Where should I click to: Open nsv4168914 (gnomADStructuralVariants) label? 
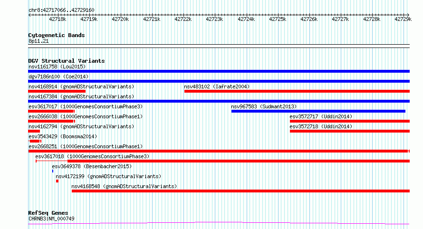pos(81,86)
